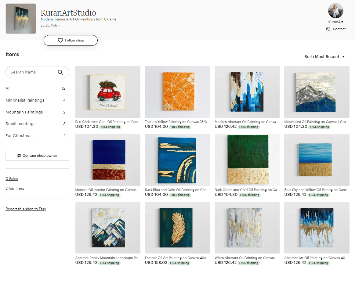
Task: Click the Dark Green and Gold listing title
Action: [x=247, y=190]
